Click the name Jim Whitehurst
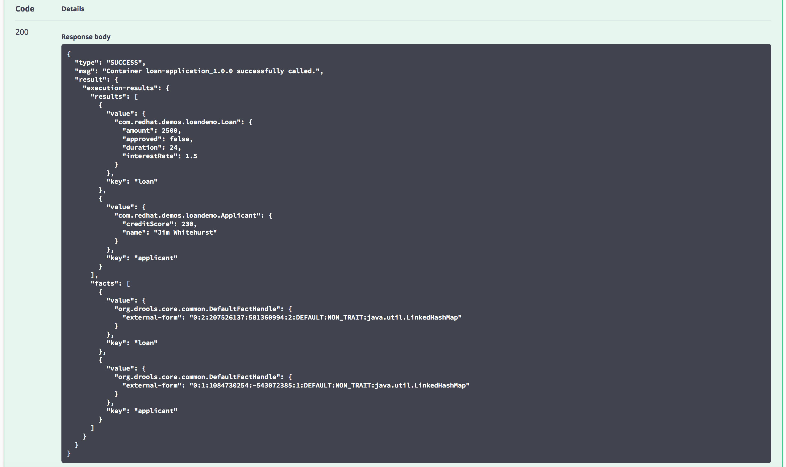The width and height of the screenshot is (786, 467). point(185,233)
